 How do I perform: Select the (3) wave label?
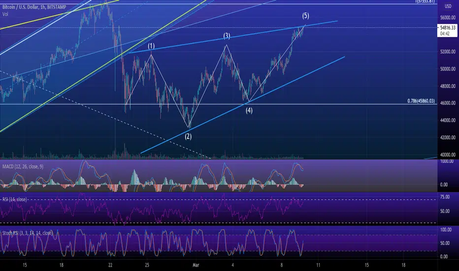pyautogui.click(x=227, y=36)
